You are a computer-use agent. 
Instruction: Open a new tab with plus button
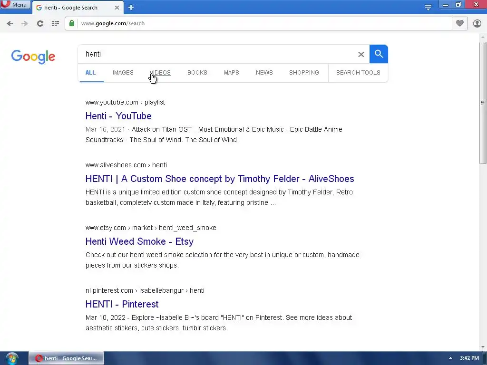pos(131,8)
